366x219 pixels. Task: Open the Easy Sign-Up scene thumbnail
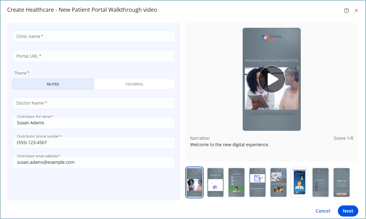click(215, 182)
